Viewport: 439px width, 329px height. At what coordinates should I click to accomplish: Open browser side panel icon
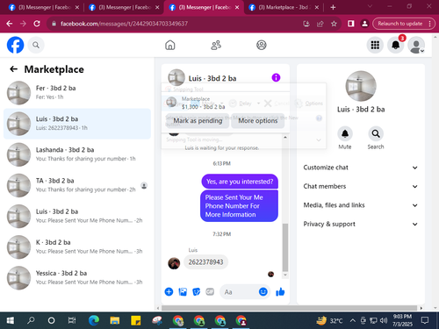coord(350,24)
